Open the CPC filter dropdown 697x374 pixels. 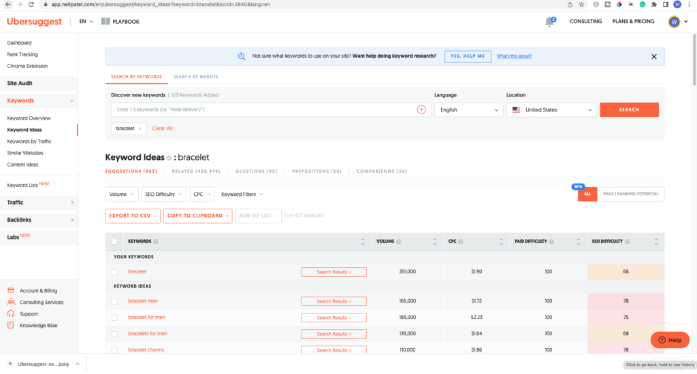point(201,194)
